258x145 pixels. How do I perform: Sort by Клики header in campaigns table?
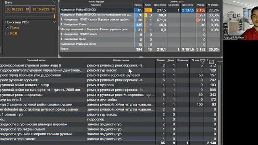tap(148, 5)
